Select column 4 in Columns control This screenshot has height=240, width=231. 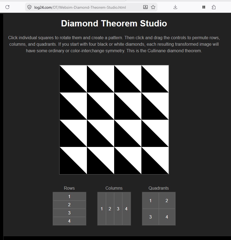point(126,209)
